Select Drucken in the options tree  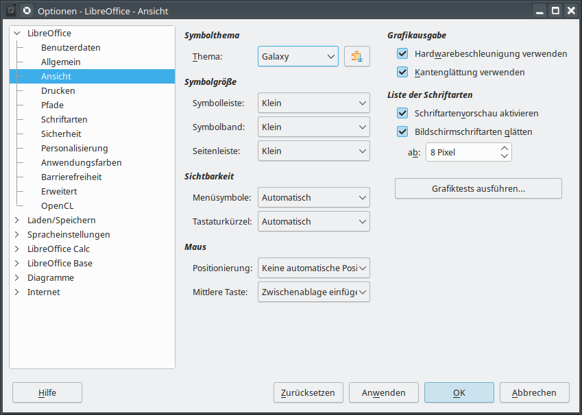click(x=58, y=90)
